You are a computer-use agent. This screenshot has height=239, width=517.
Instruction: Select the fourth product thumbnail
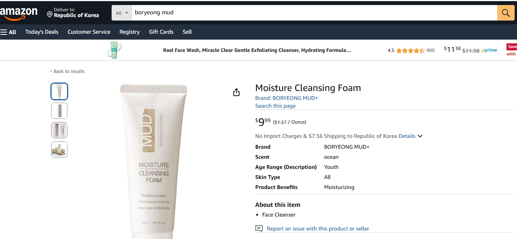click(x=59, y=150)
